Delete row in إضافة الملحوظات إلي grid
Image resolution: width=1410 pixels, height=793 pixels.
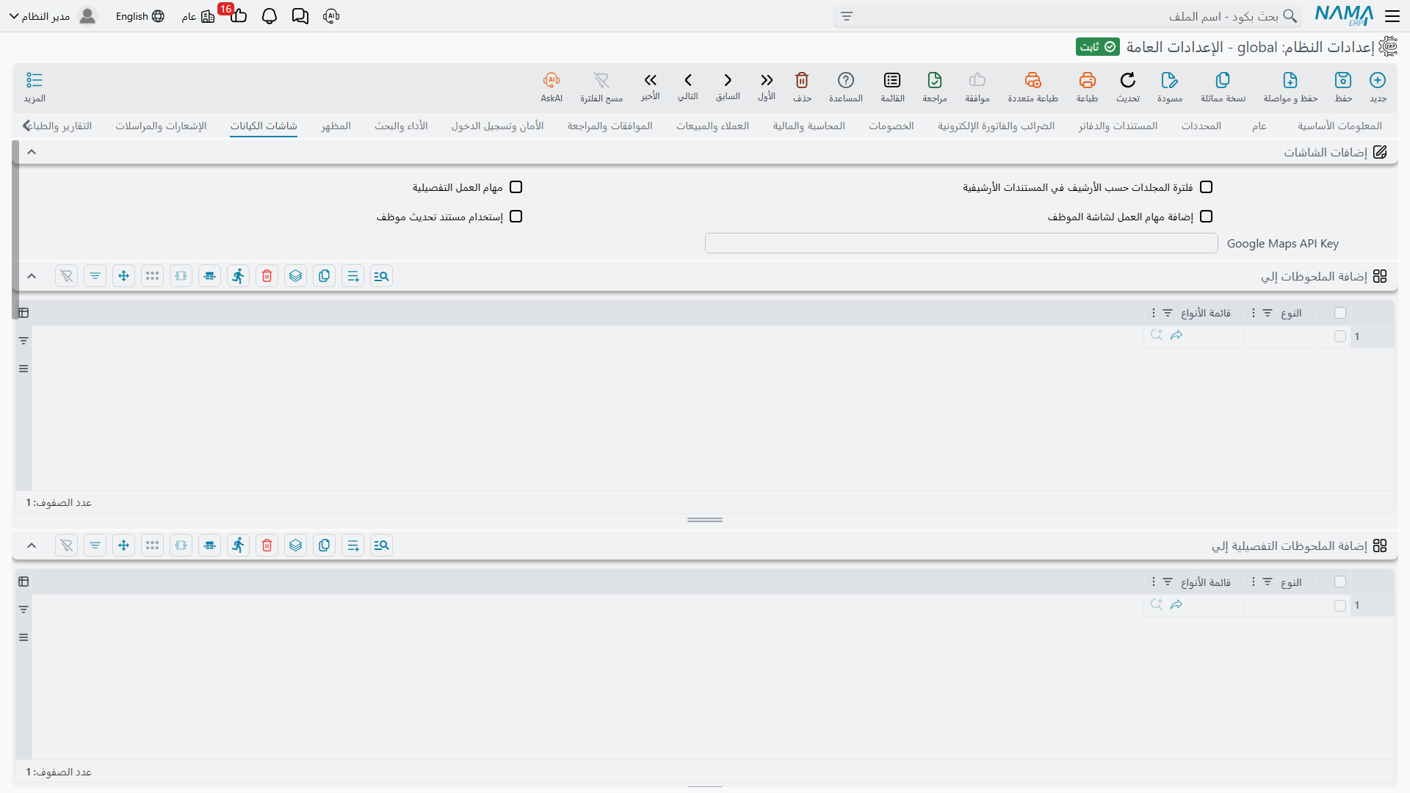click(267, 276)
